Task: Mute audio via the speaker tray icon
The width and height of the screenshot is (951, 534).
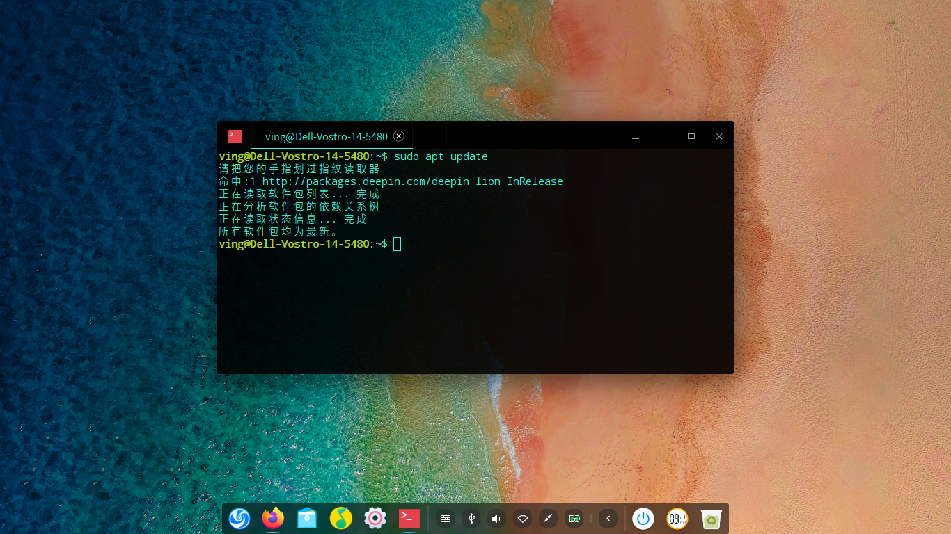Action: coord(496,518)
